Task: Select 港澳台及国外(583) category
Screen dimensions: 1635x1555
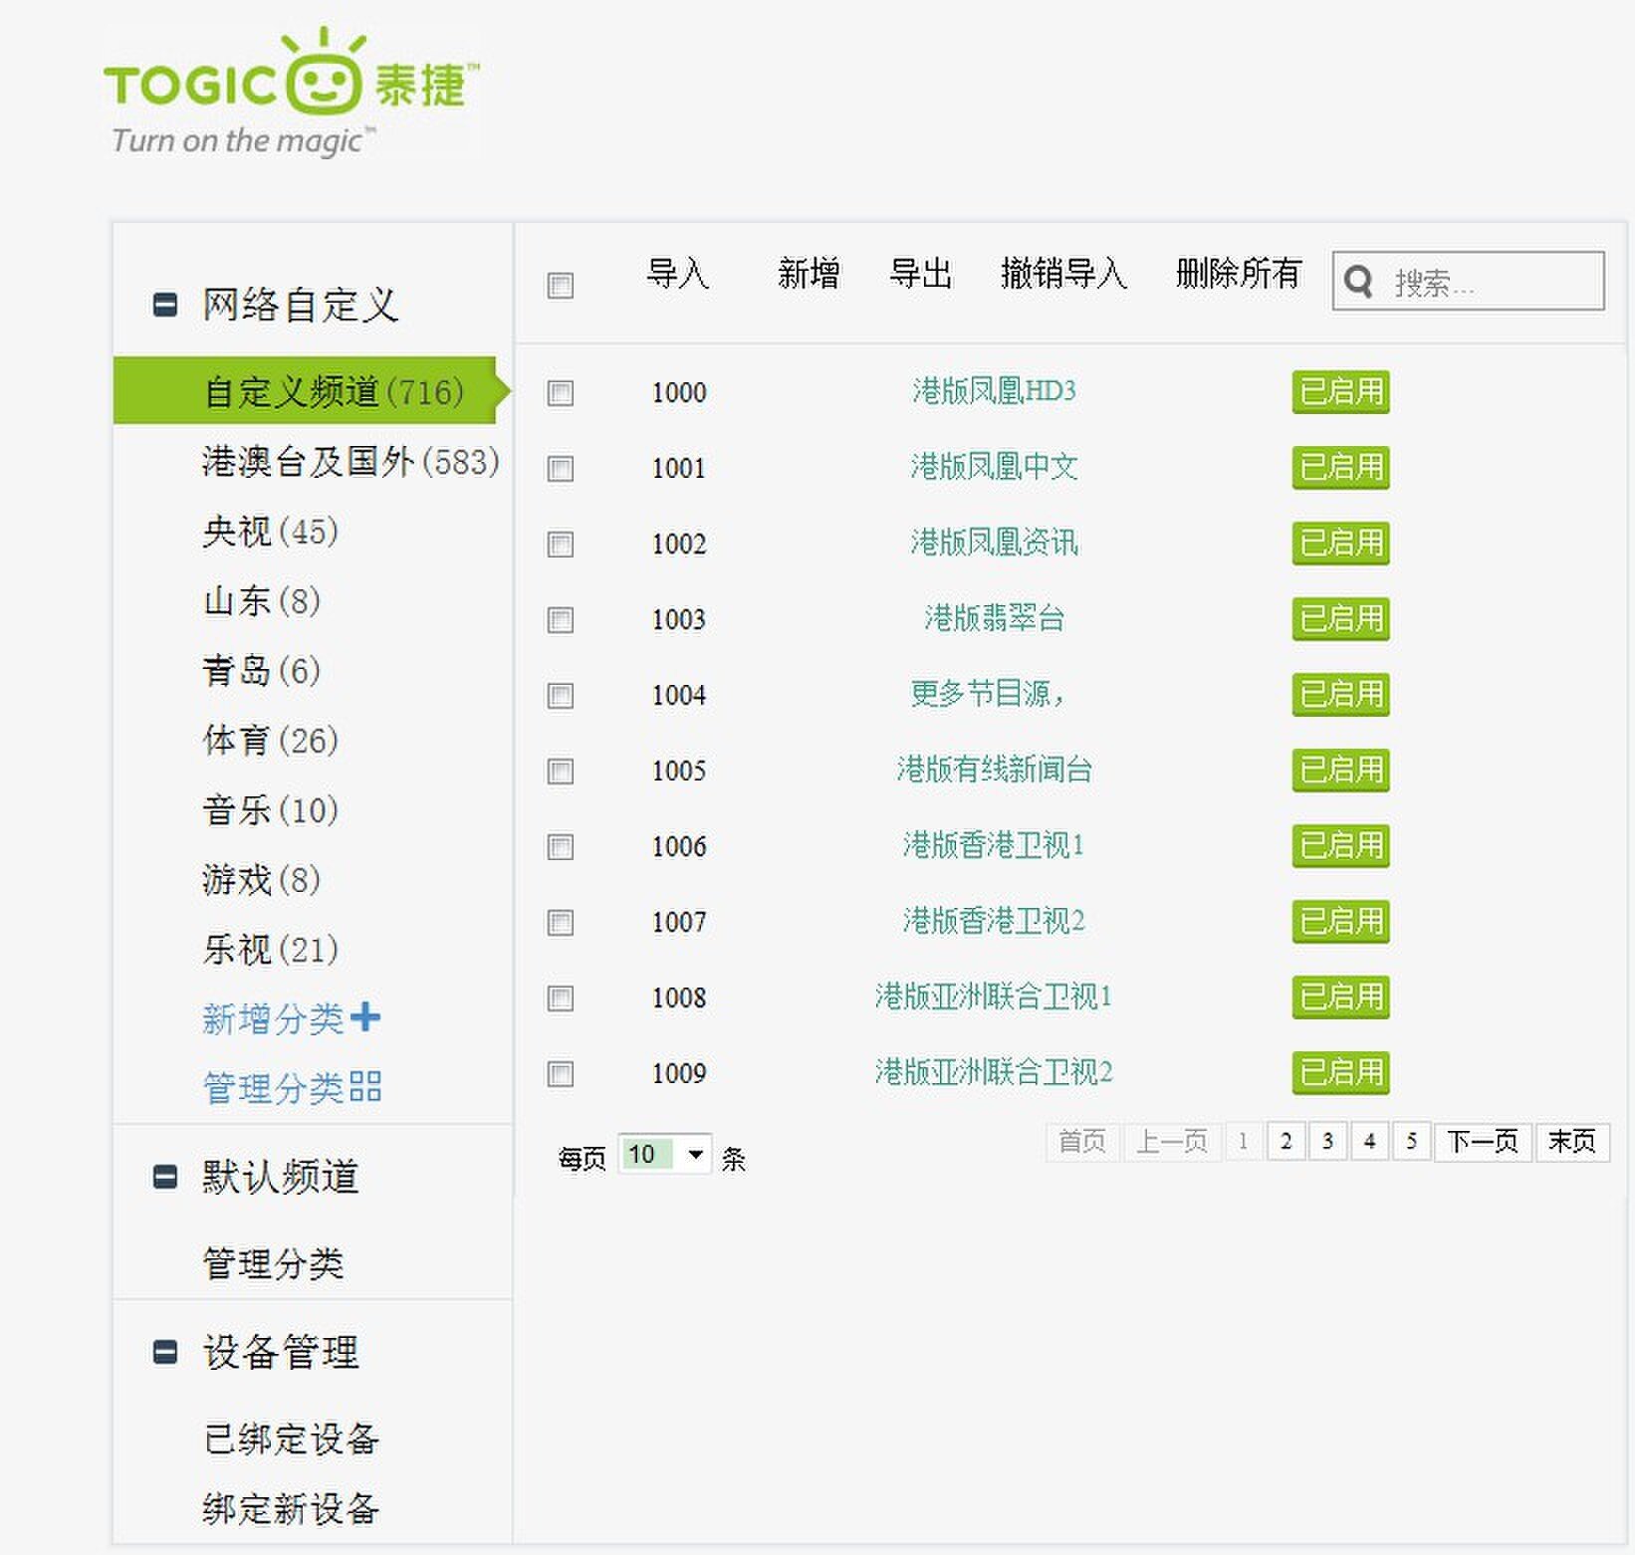Action: tap(350, 461)
